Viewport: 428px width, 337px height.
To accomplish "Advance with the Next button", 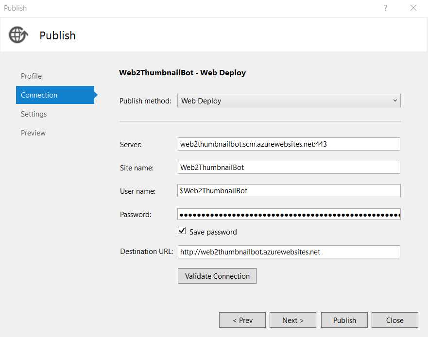I will pos(292,320).
